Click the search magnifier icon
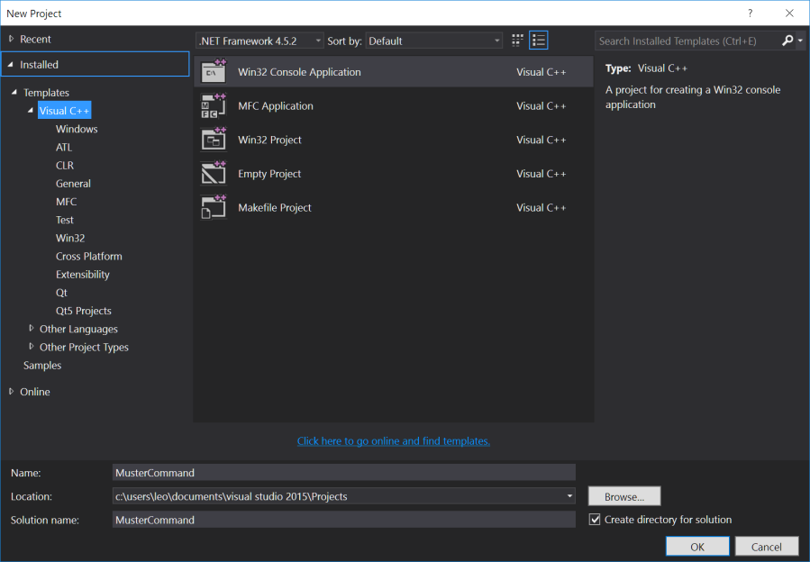Viewport: 810px width, 562px height. coord(787,41)
